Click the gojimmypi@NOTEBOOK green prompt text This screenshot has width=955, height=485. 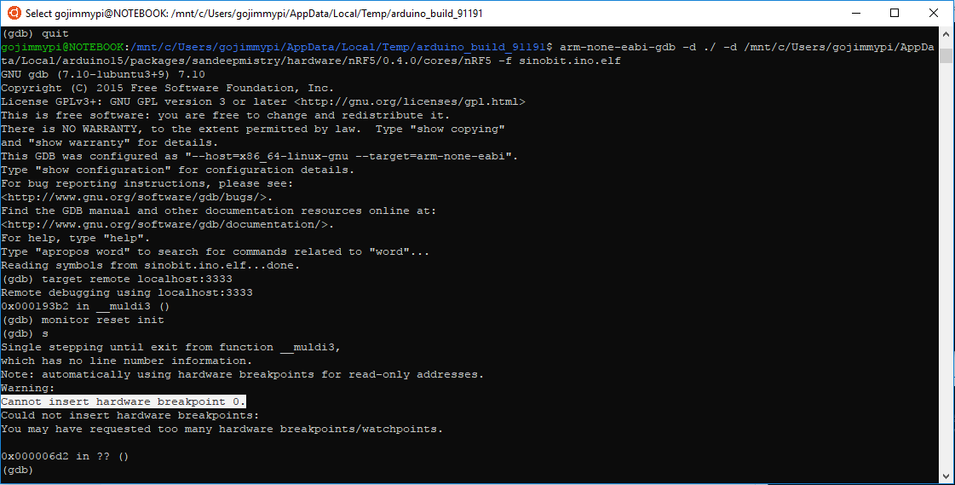click(63, 47)
